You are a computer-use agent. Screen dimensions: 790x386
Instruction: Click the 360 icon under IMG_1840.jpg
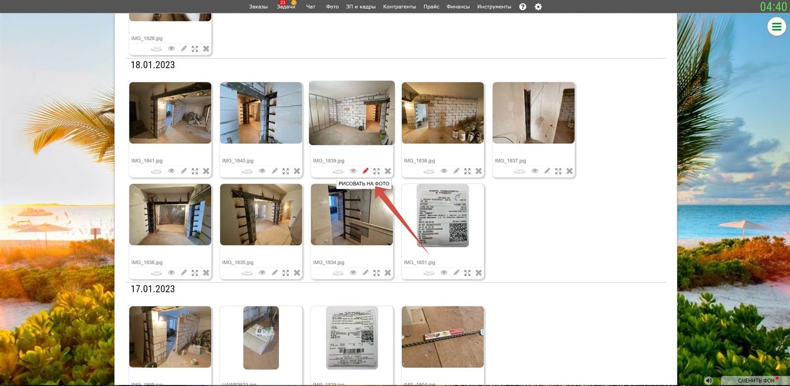click(x=247, y=171)
